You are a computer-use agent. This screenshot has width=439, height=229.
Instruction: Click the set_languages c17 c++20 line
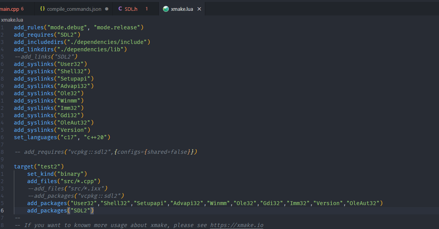62,137
